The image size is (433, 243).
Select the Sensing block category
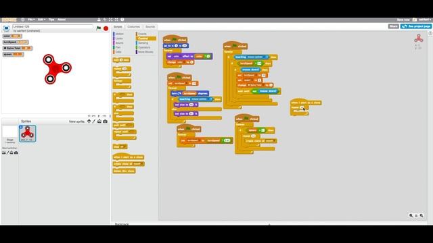tap(143, 43)
